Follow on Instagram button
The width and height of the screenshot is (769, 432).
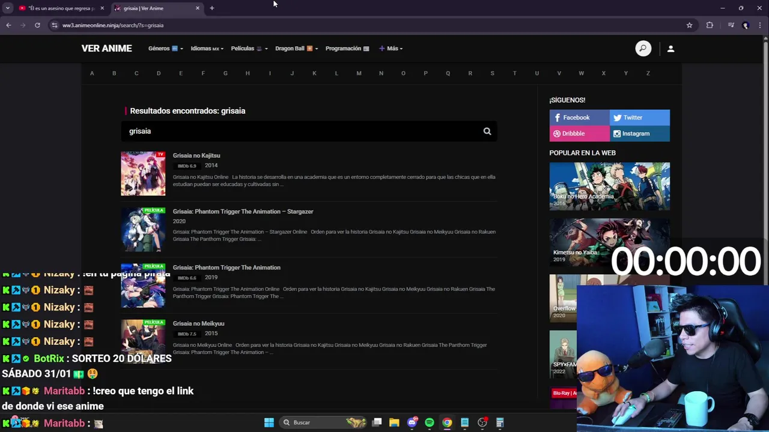click(x=640, y=134)
